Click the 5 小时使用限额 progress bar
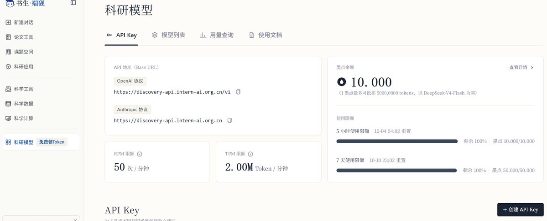The width and height of the screenshot is (547, 221). [397, 141]
